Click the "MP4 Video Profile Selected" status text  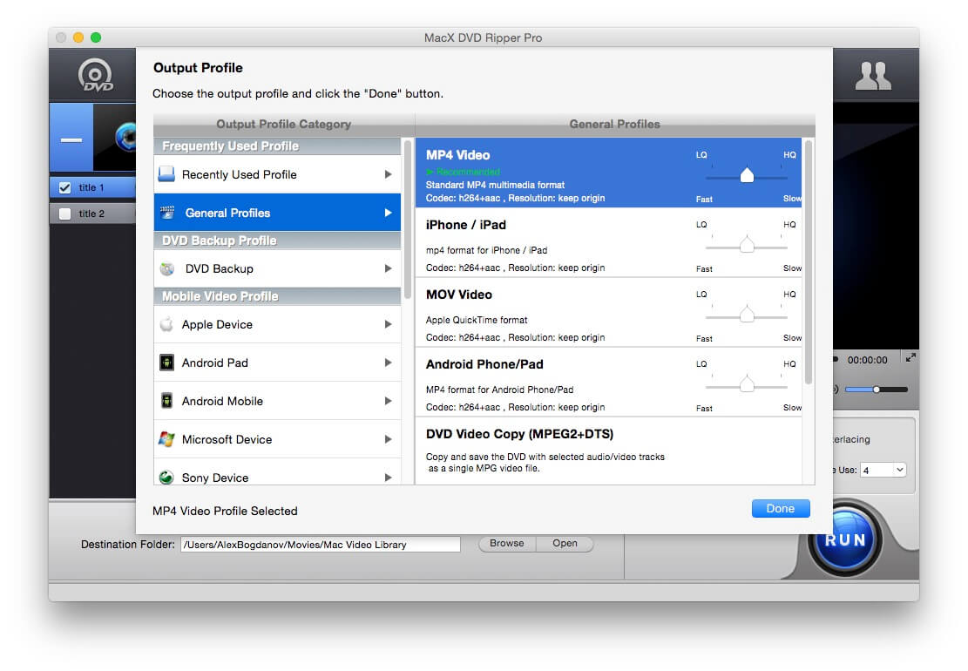click(225, 511)
